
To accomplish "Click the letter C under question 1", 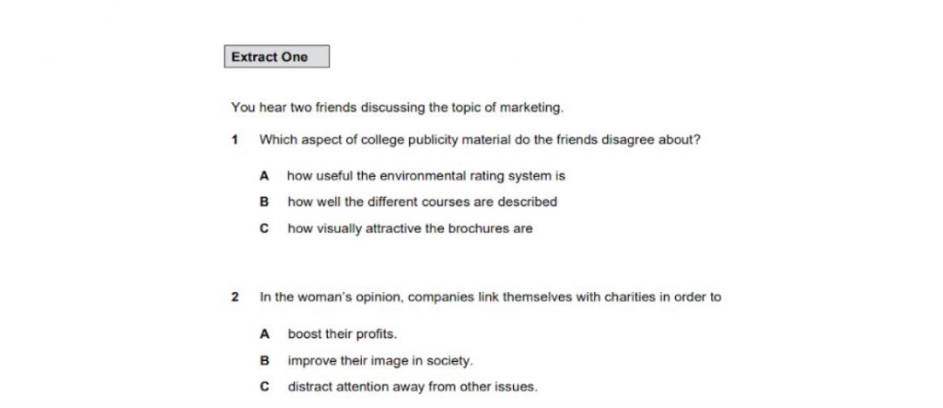I will point(263,228).
